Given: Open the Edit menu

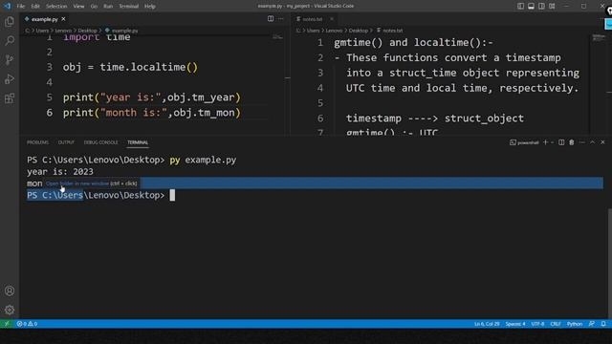Looking at the screenshot, I should 35,6.
